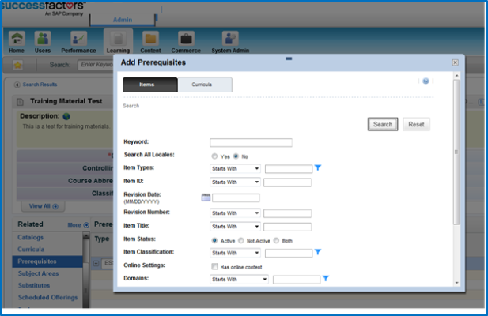
Task: Focus the Revision Number text field
Action: click(287, 213)
